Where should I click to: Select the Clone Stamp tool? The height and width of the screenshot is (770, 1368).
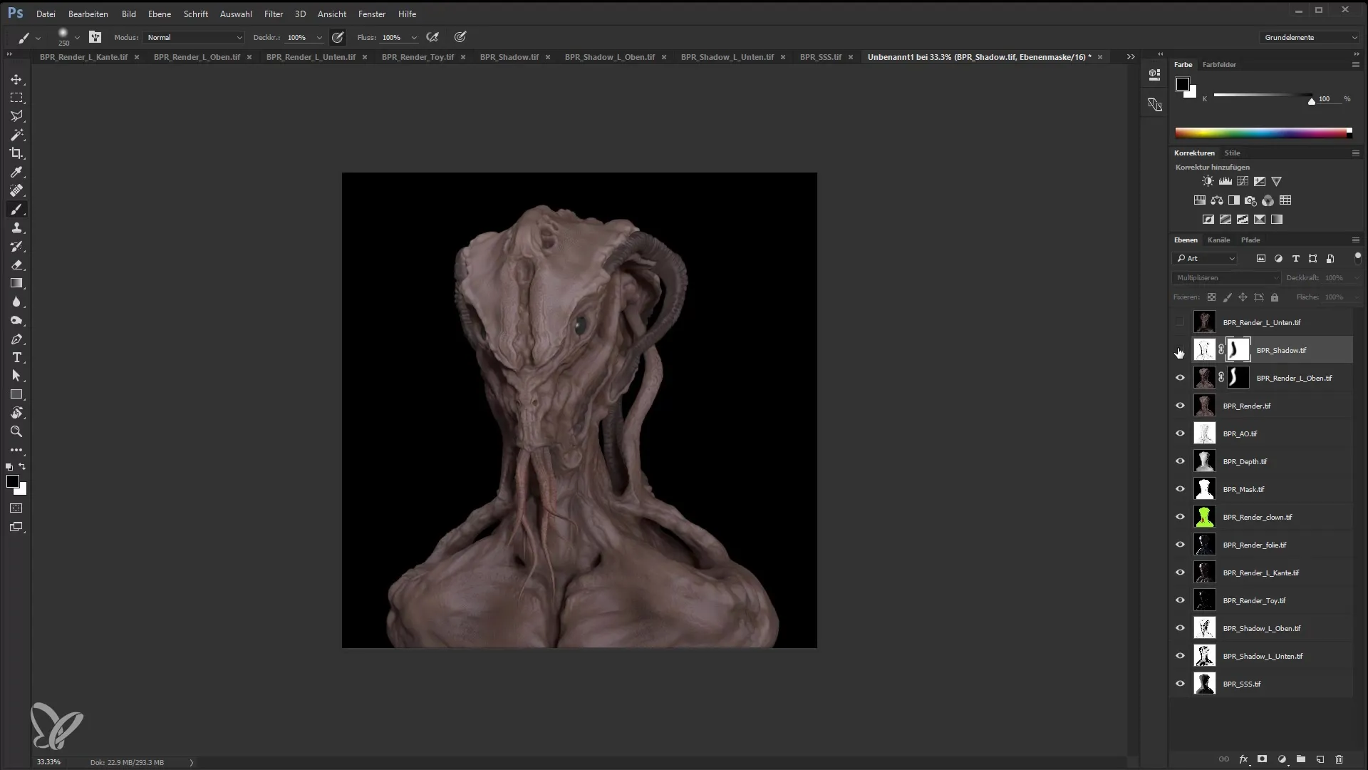tap(16, 227)
